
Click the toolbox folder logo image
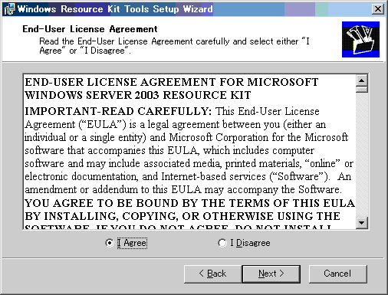tap(360, 39)
